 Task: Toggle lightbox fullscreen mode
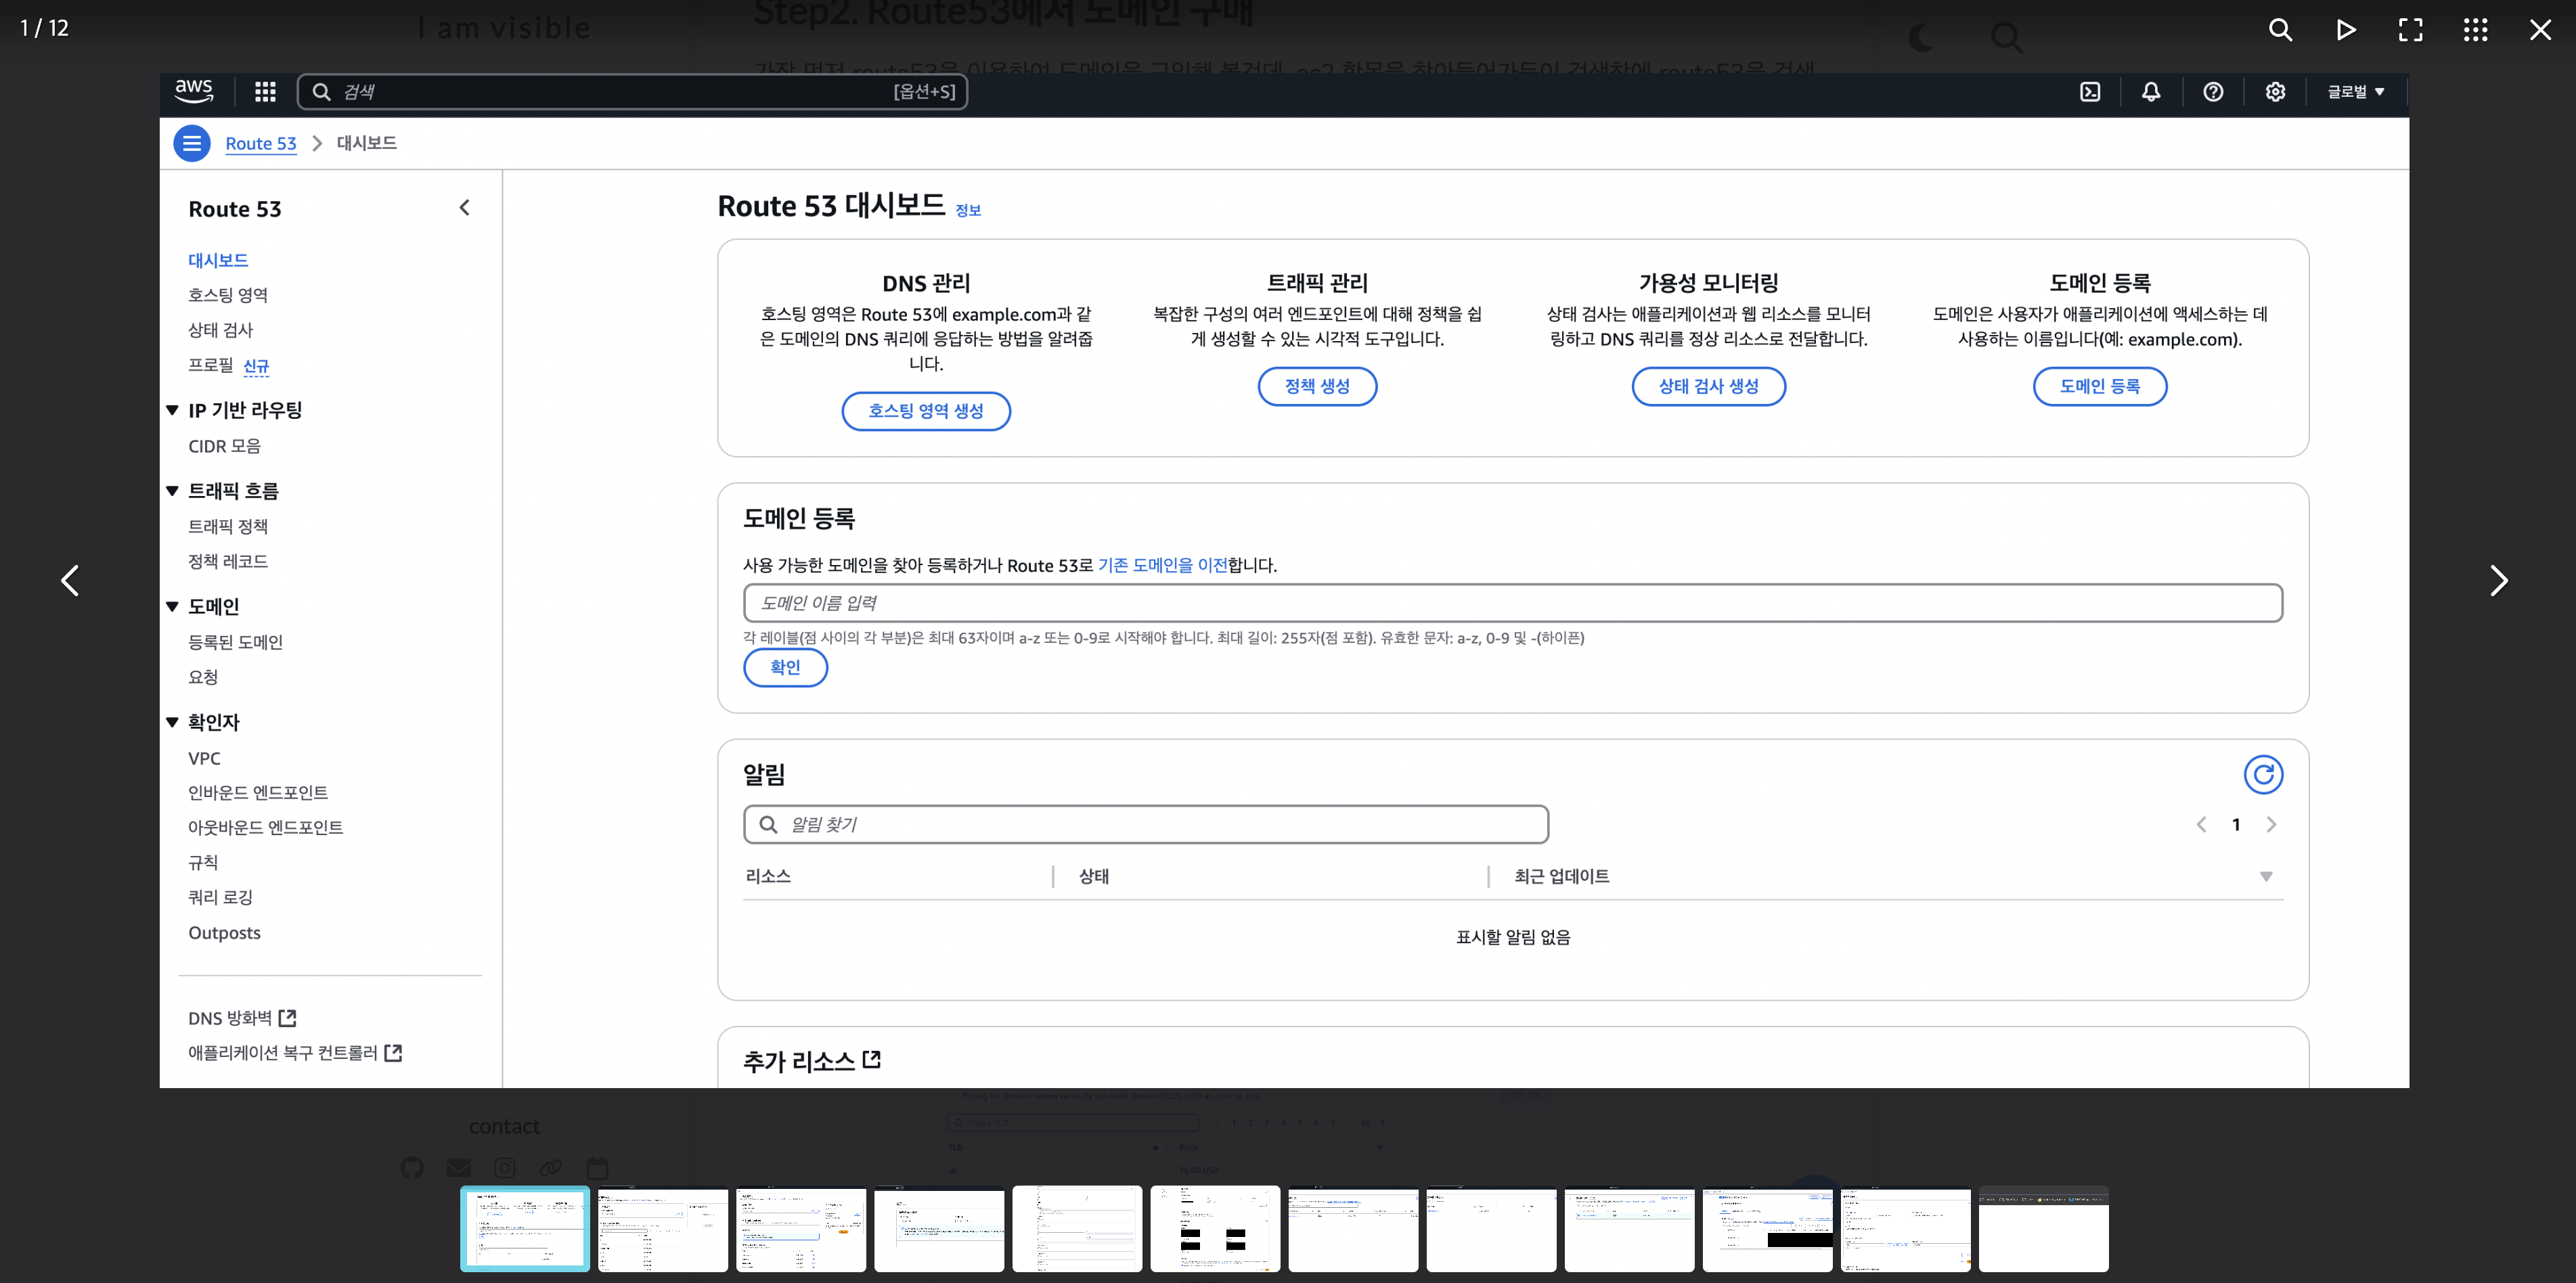tap(2410, 29)
